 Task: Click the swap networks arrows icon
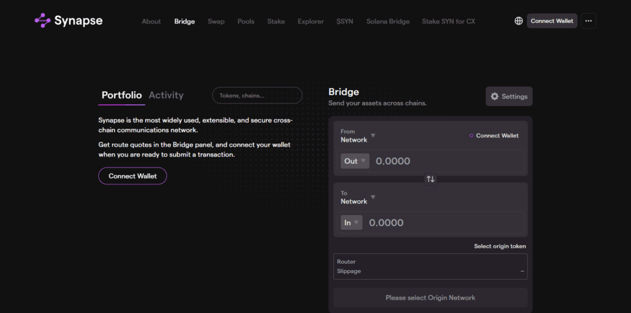pos(431,179)
